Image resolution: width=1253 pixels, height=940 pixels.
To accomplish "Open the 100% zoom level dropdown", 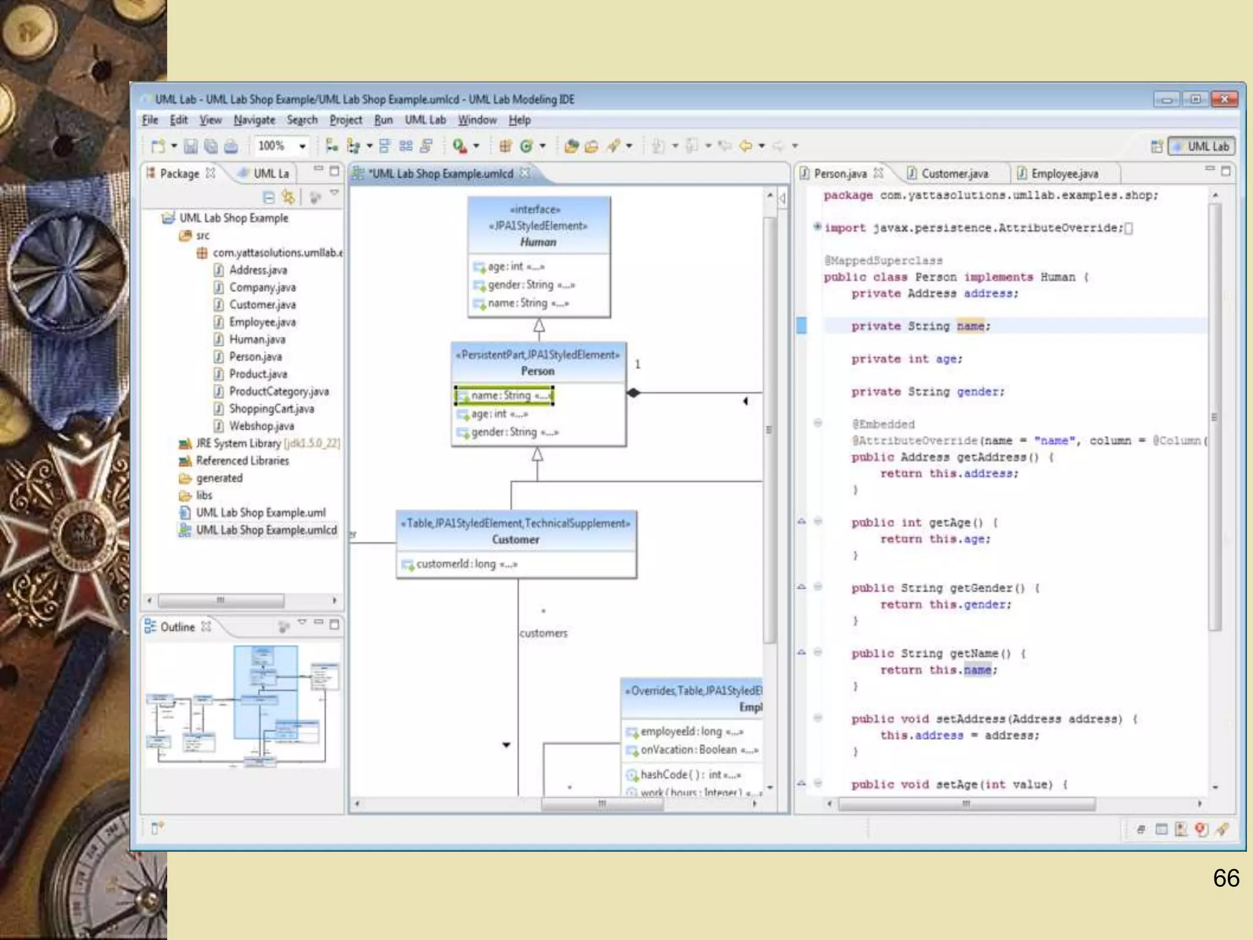I will (302, 146).
